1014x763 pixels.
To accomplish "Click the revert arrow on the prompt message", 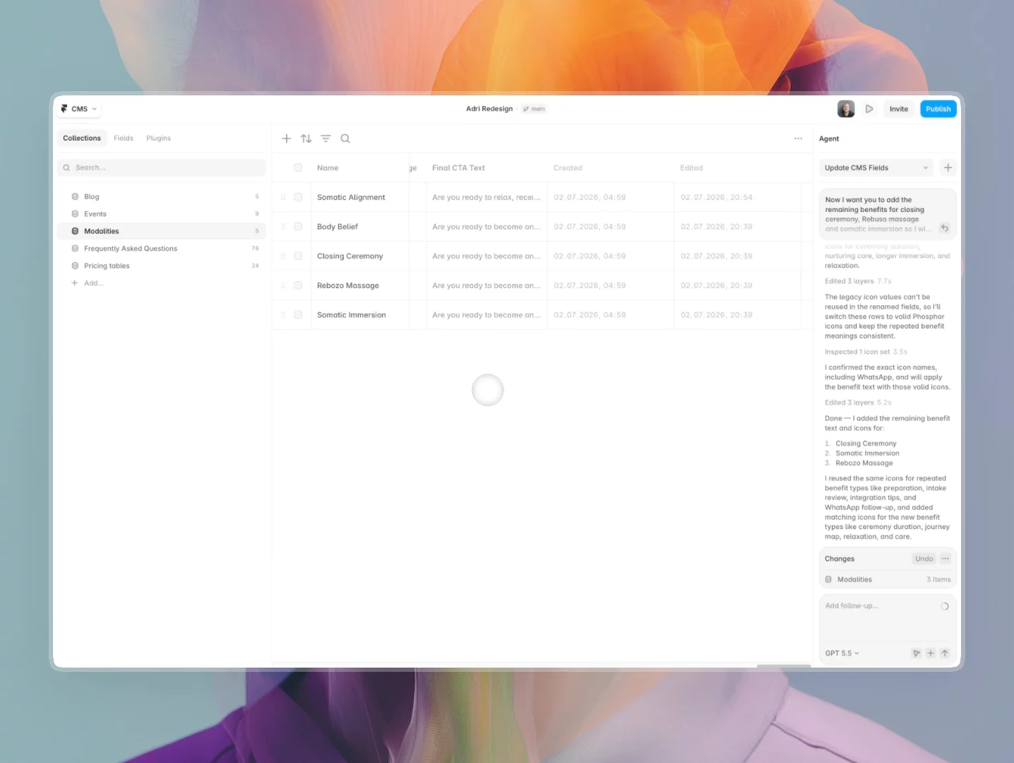I will (x=944, y=227).
